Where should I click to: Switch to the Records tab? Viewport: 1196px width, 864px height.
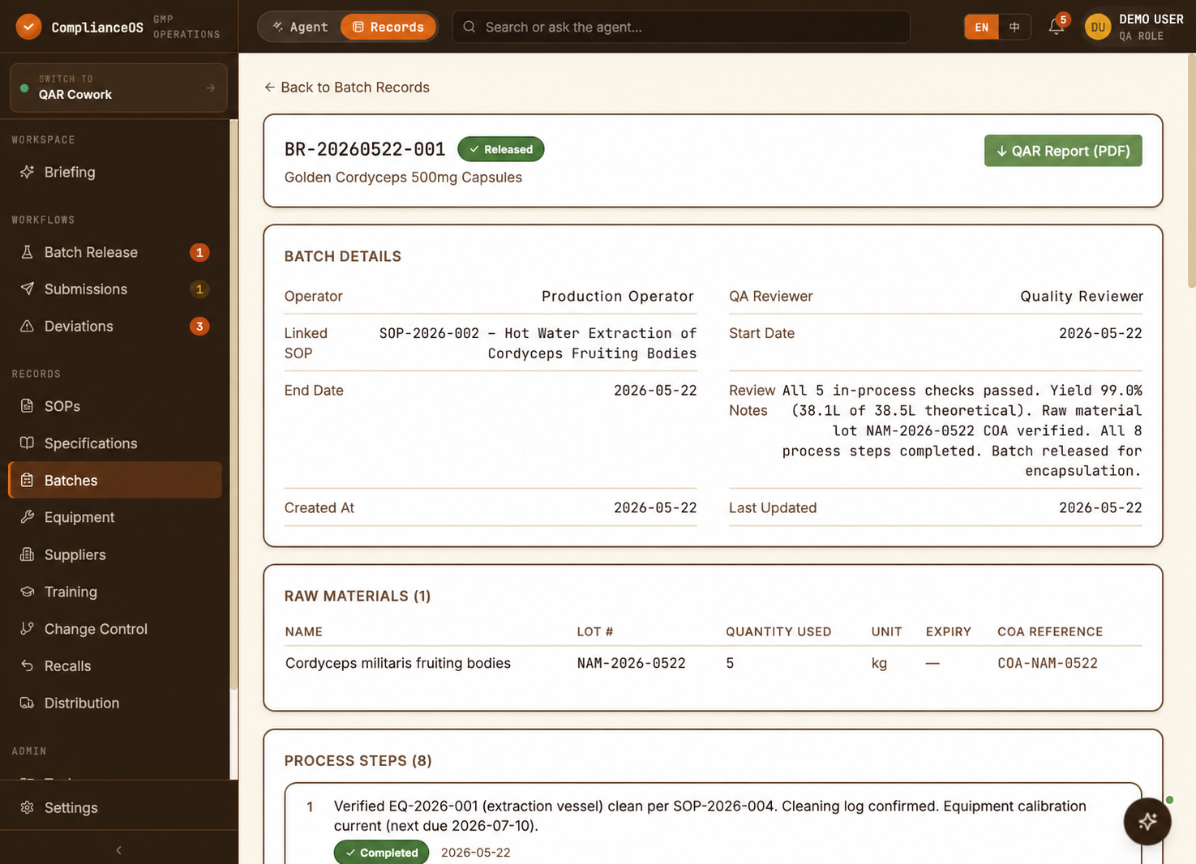(x=388, y=27)
